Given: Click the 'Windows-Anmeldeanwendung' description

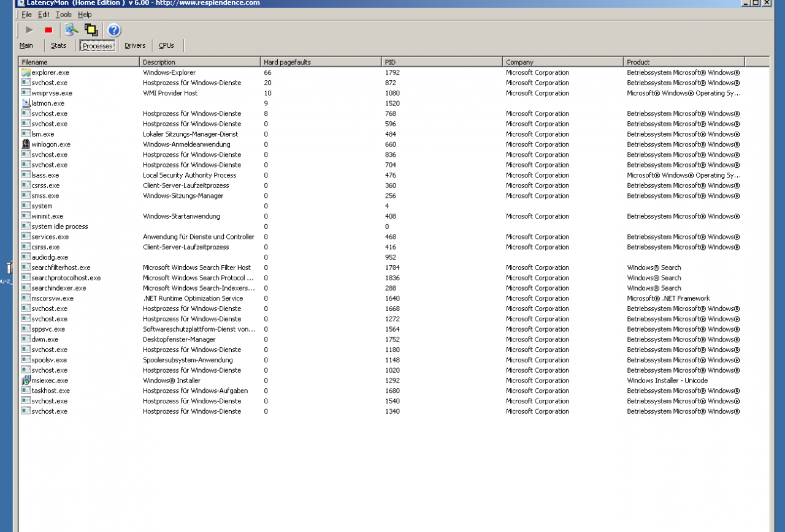Looking at the screenshot, I should [x=186, y=144].
